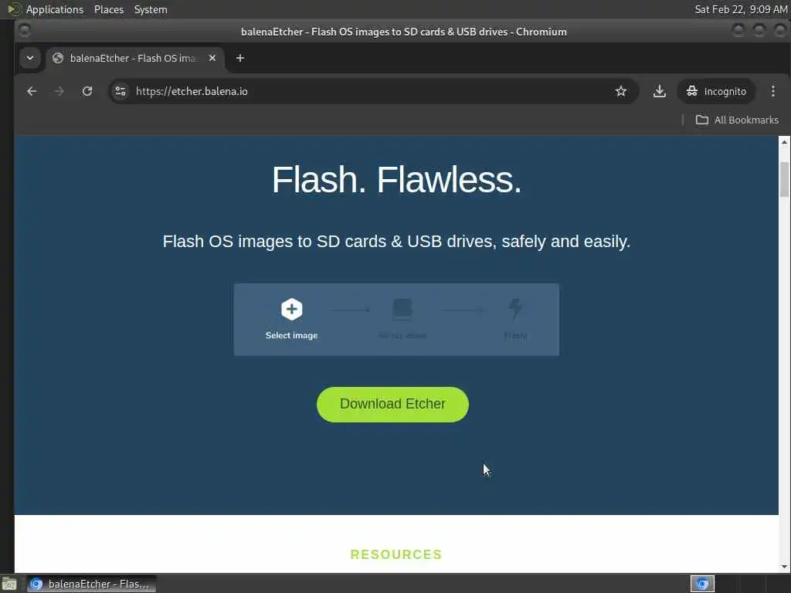Open the downloads icon in the toolbar
791x593 pixels.
[x=660, y=91]
